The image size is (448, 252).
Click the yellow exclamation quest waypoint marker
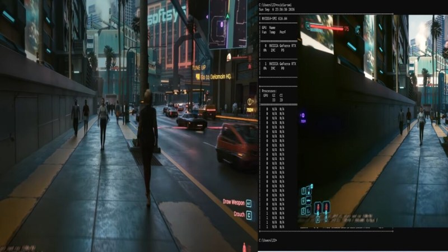coord(250,102)
